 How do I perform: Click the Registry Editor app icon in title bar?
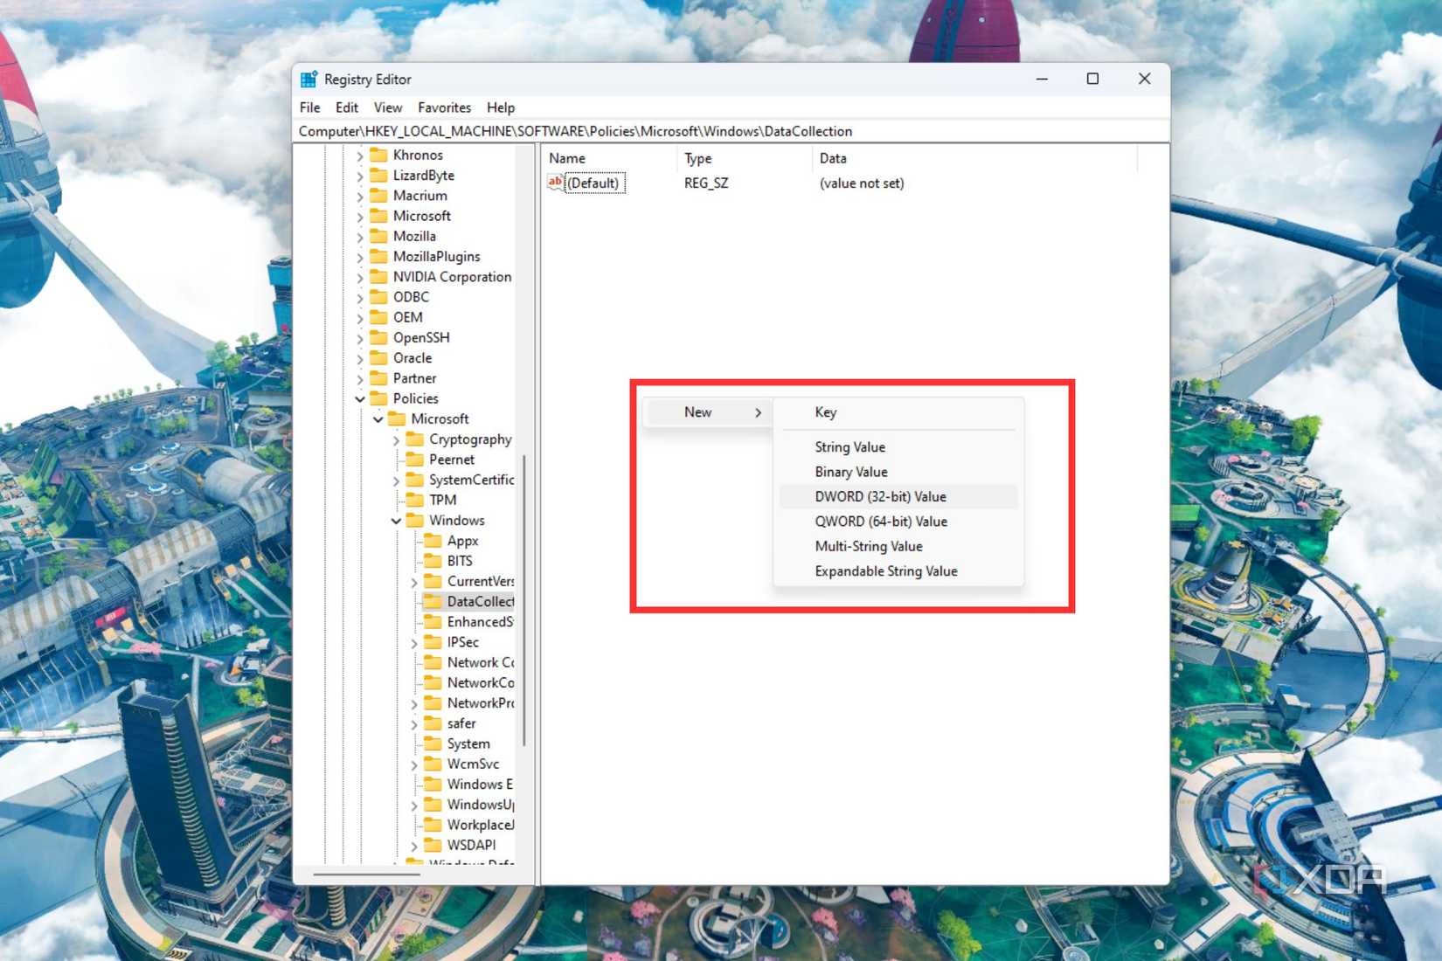coord(309,80)
